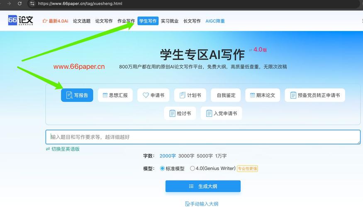The image size is (363, 207).
Task: Open 实习就业 navigation item
Action: 170,21
